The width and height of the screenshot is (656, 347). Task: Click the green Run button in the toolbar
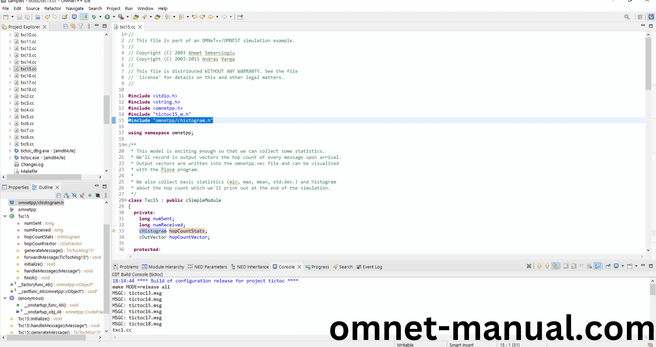point(107,17)
